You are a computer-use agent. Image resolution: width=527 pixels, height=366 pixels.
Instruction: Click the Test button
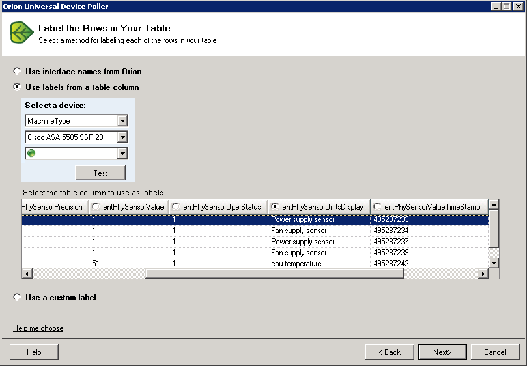[100, 173]
